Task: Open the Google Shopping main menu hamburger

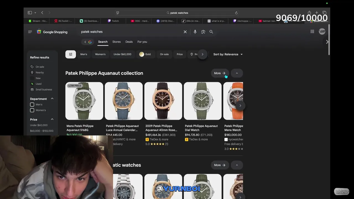Action: pos(30,32)
